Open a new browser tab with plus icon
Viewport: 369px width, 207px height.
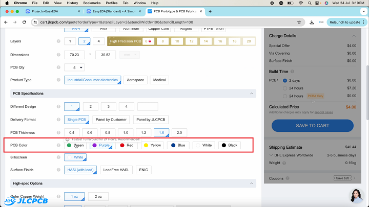tap(210, 11)
